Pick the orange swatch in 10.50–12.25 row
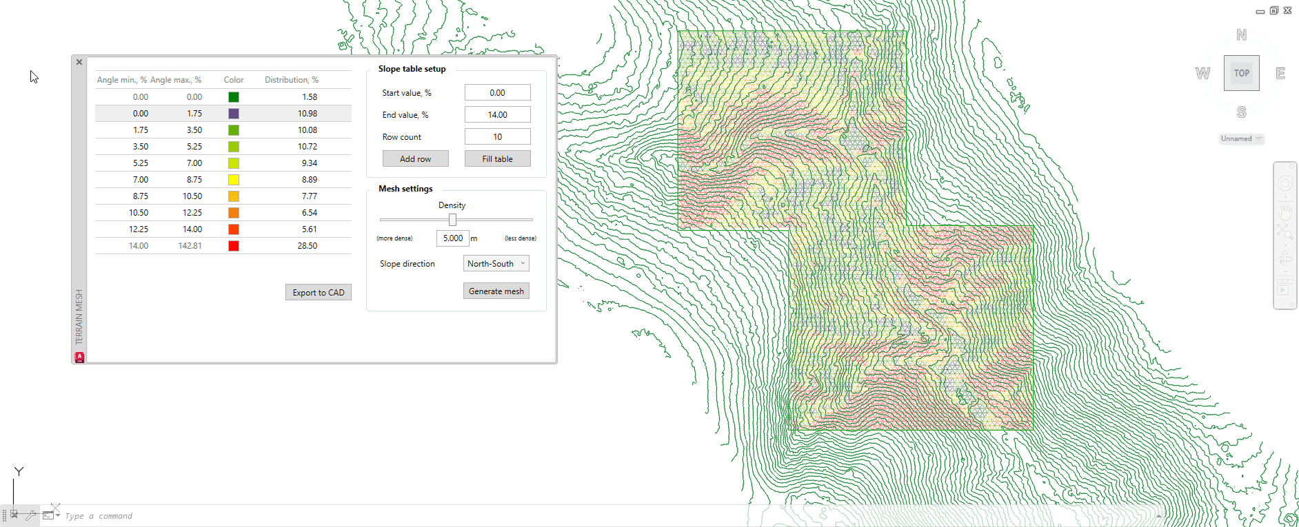Image resolution: width=1299 pixels, height=527 pixels. 234,213
